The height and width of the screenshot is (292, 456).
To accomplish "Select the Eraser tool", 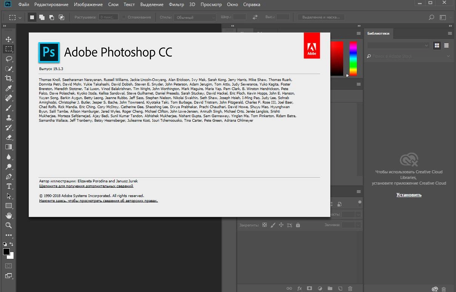I will click(8, 137).
